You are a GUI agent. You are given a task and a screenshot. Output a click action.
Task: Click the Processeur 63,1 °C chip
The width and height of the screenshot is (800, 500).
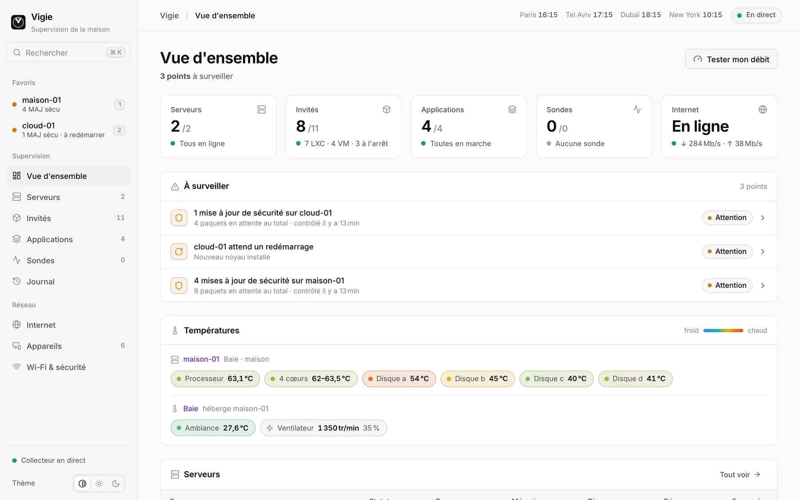tap(215, 379)
